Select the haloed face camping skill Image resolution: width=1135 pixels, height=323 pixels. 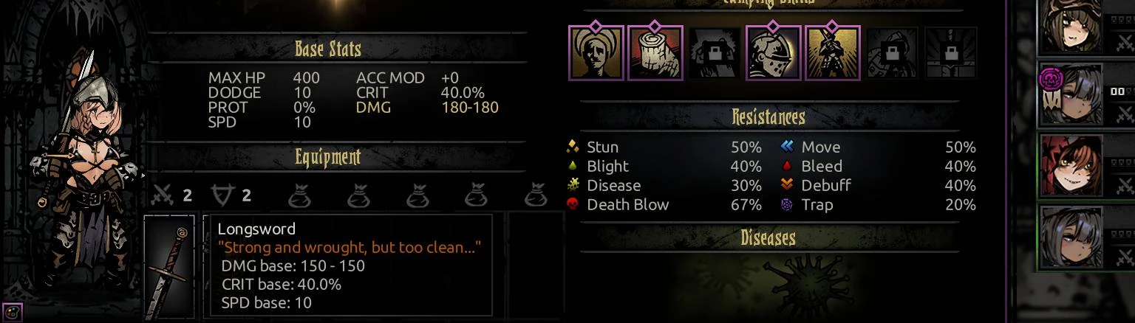596,52
